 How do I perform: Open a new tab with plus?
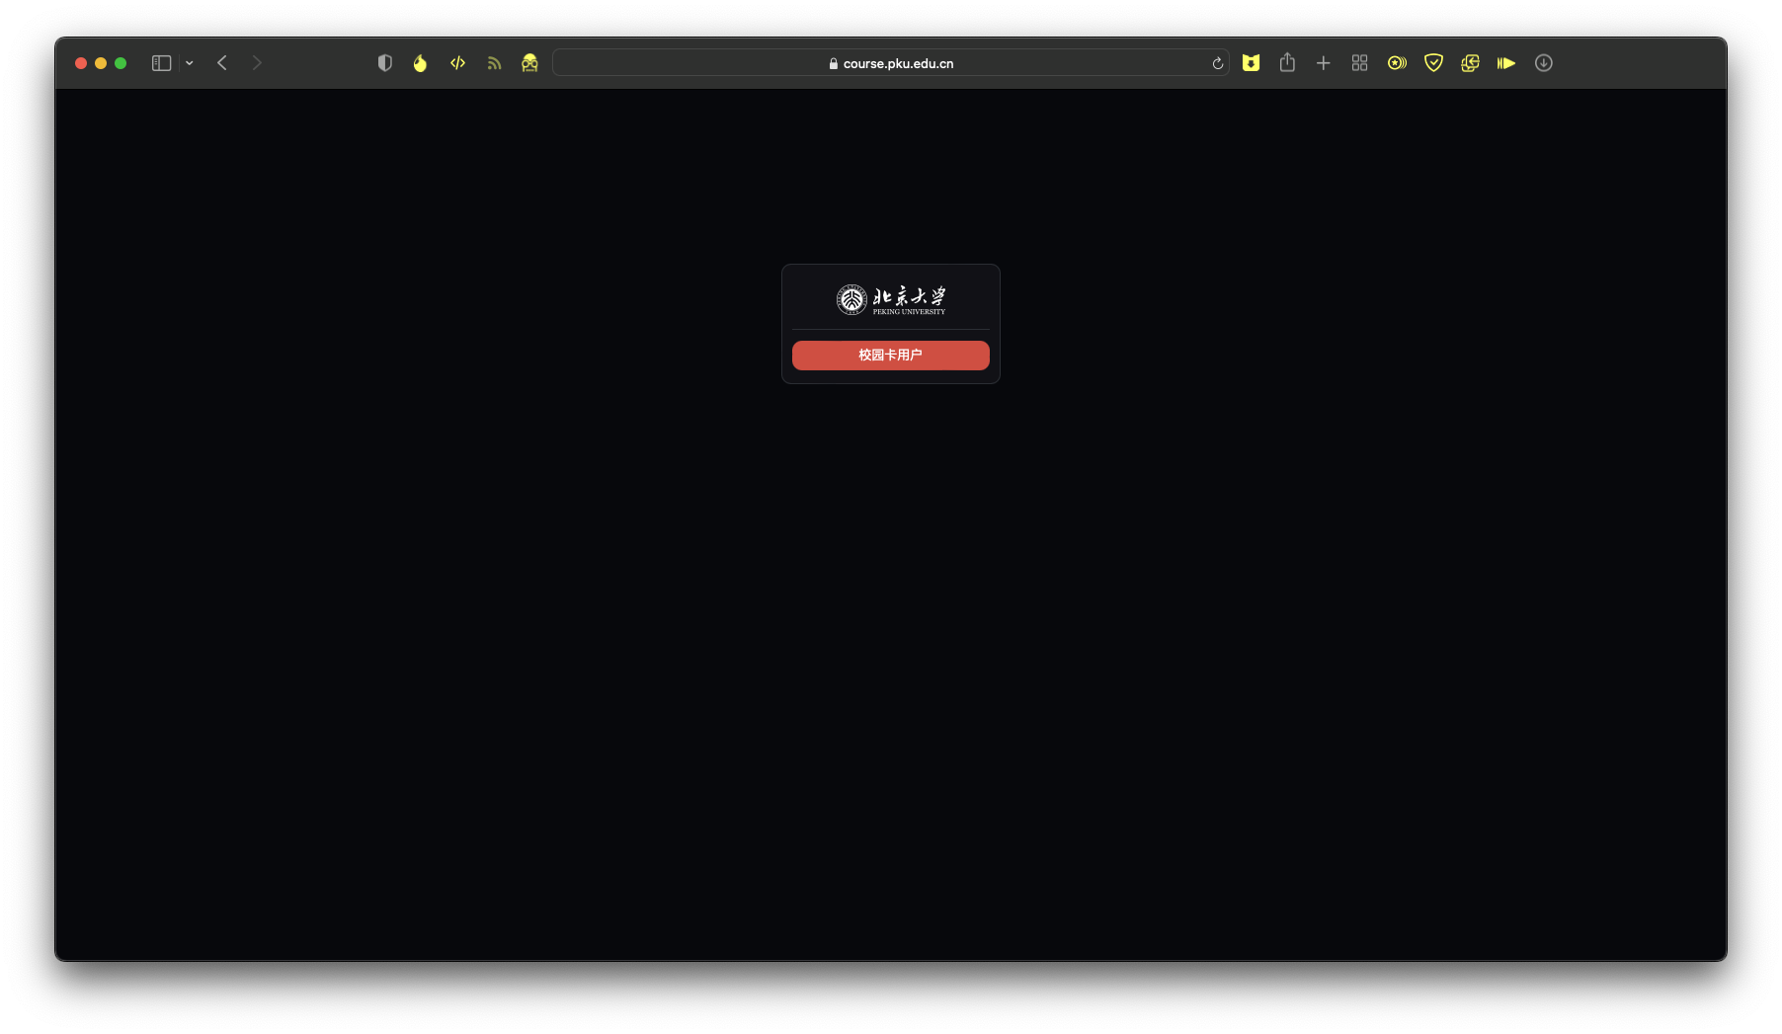point(1324,63)
